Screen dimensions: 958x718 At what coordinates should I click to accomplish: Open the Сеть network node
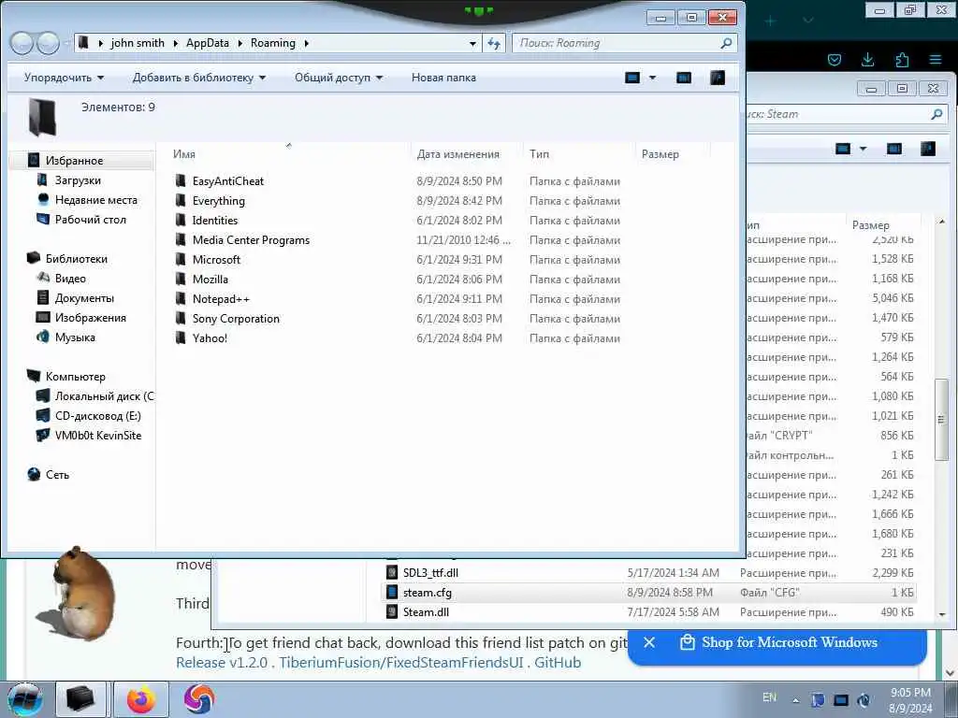pos(57,474)
